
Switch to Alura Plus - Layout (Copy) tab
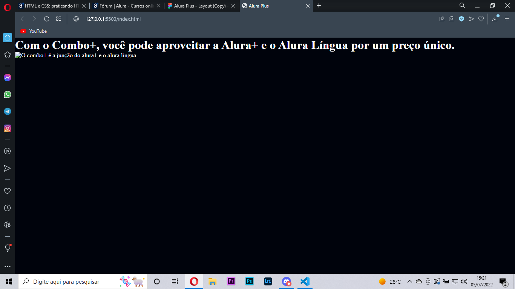click(202, 6)
